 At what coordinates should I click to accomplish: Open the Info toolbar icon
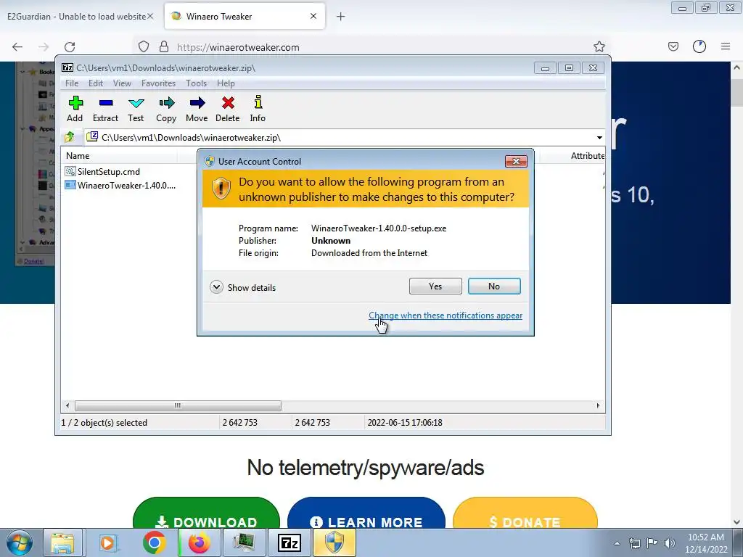[258, 109]
